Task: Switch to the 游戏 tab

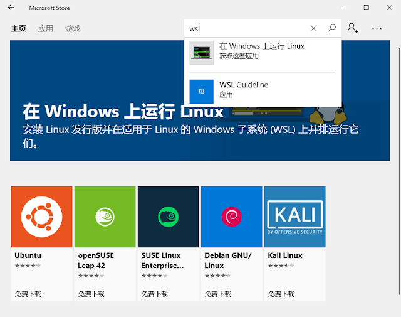Action: 73,28
